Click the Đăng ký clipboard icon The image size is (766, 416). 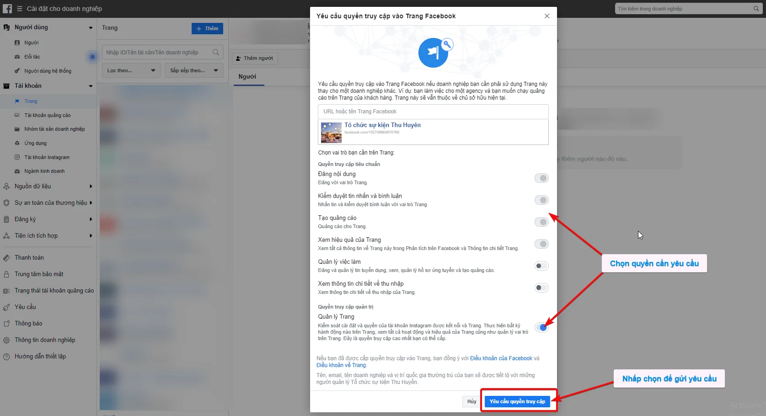click(x=6, y=219)
